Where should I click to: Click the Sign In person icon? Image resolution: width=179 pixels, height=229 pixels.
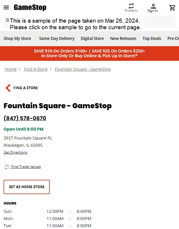pyautogui.click(x=153, y=6)
